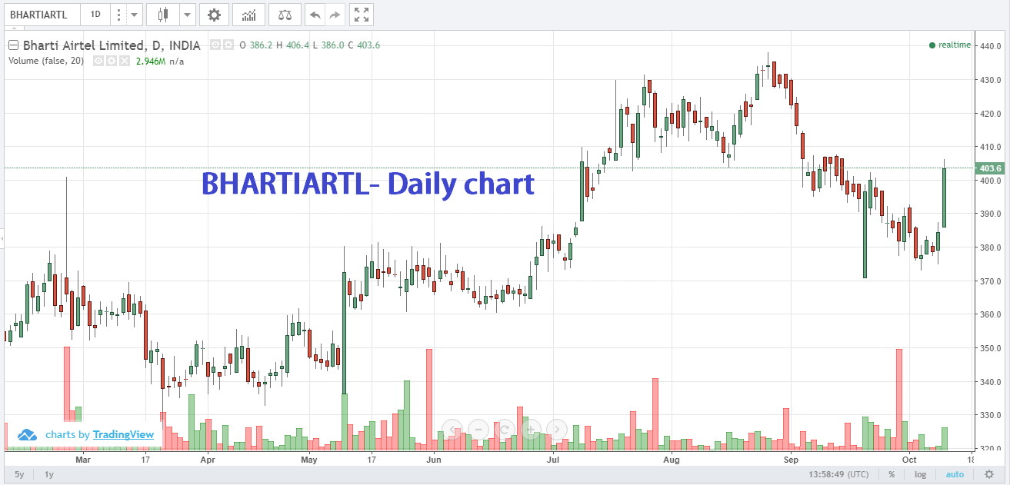Click the 403.6 current price label
This screenshot has height=485, width=1010.
(990, 168)
